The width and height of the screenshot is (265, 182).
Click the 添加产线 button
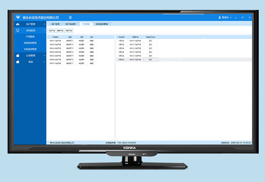point(52,30)
